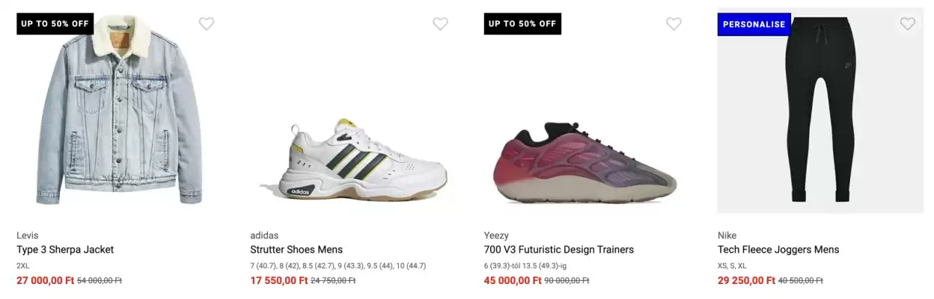
Task: Click Up To 50% Off badge on Yeezy
Action: pos(522,24)
